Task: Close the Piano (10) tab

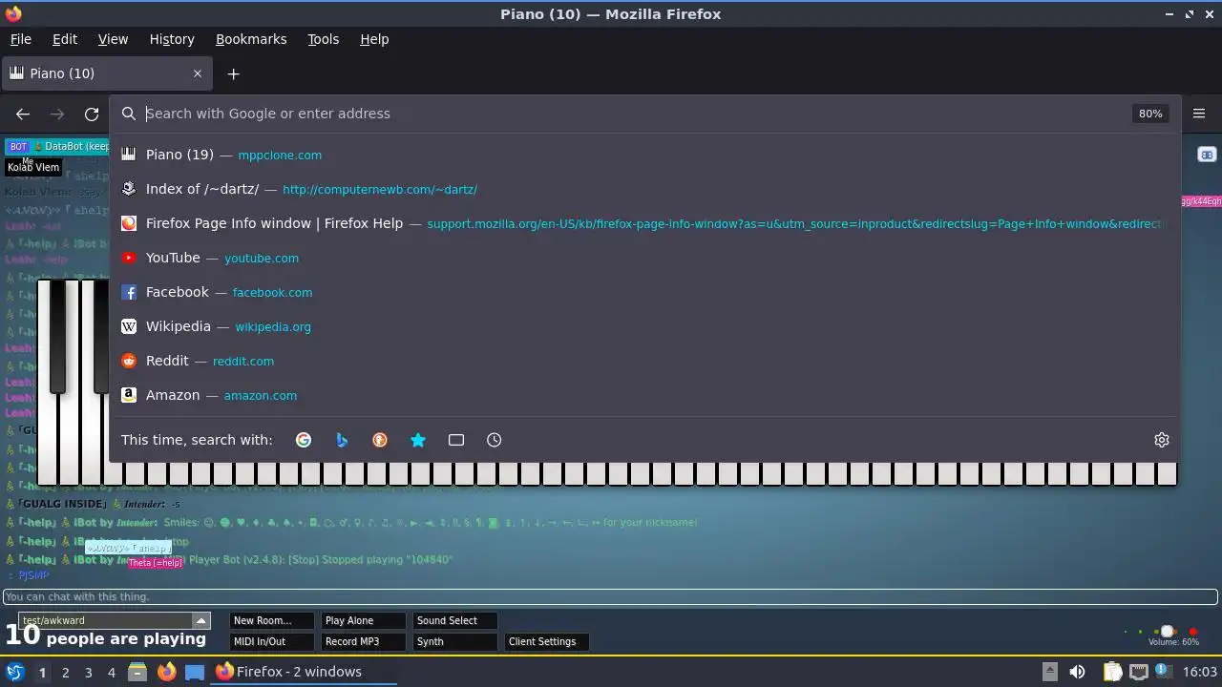Action: pyautogui.click(x=198, y=73)
